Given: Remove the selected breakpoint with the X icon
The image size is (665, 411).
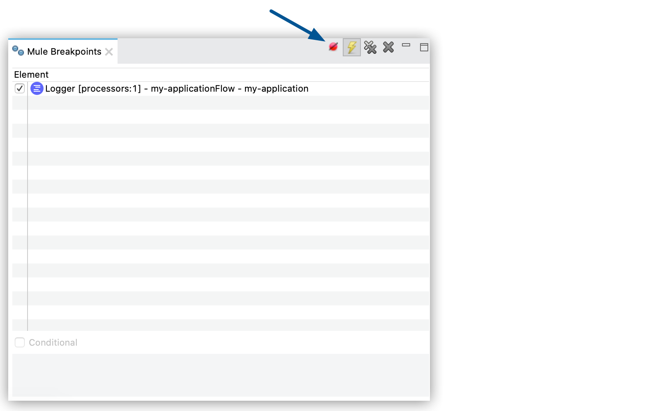Looking at the screenshot, I should (388, 47).
